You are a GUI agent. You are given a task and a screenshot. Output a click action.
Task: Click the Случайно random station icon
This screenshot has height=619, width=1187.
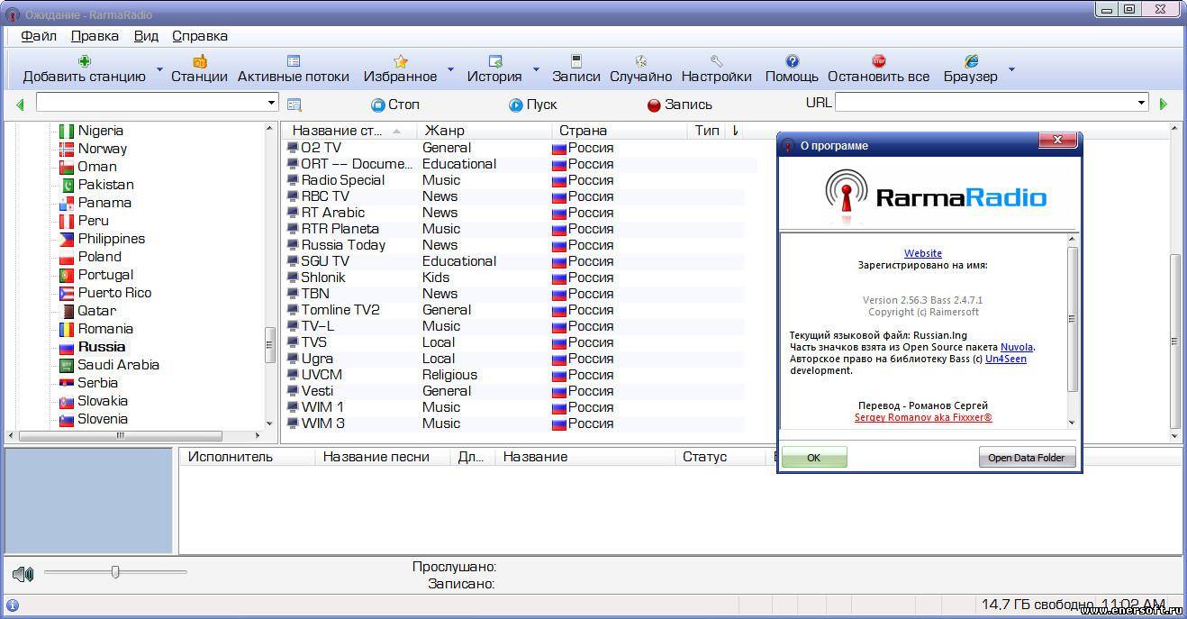click(641, 61)
